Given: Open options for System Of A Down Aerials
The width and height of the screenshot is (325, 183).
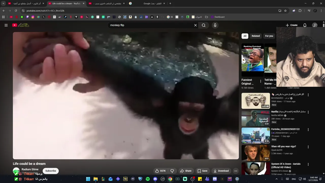Looking at the screenshot, I should pyautogui.click(x=308, y=164).
